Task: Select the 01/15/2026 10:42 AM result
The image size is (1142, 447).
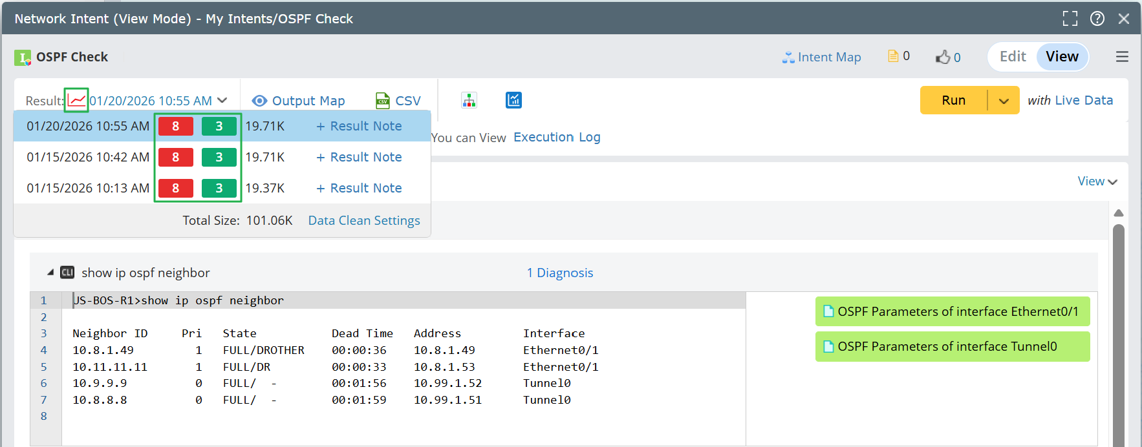Action: [88, 157]
